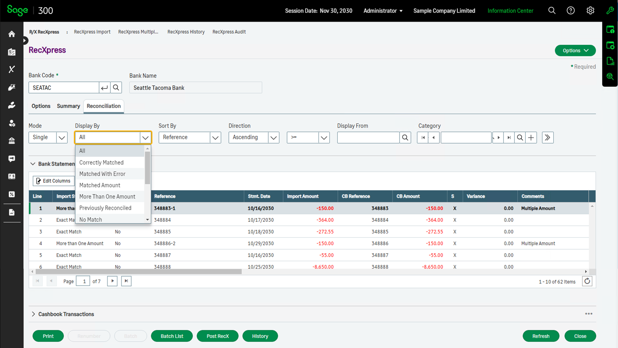Image resolution: width=618 pixels, height=348 pixels.
Task: Open the help question mark icon
Action: point(571,11)
